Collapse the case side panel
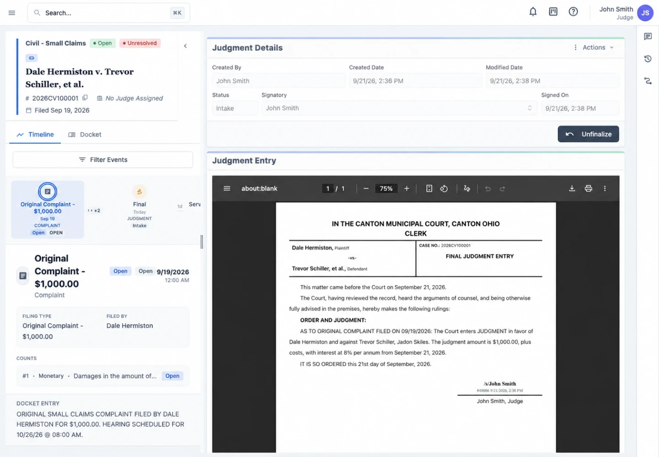Screen dimensions: 659x457 (x=185, y=46)
